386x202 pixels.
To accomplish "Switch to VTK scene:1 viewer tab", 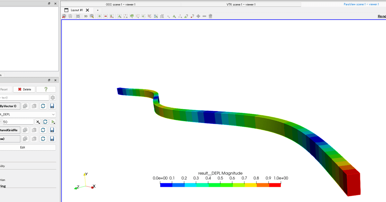I will click(241, 5).
